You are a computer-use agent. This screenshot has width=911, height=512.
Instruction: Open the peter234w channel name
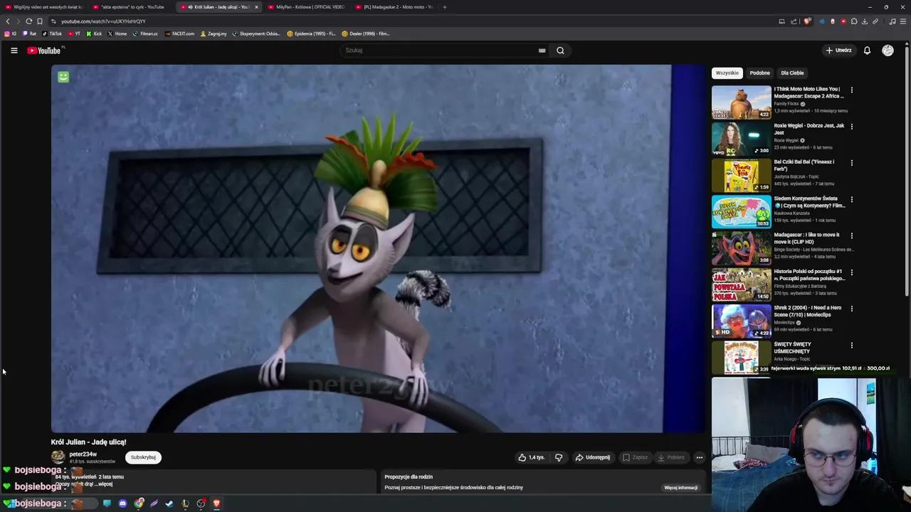83,454
